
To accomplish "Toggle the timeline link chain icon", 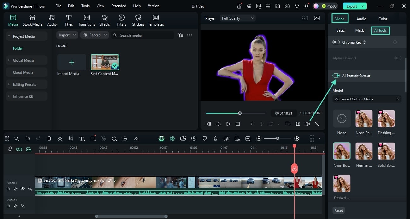I will [x=10, y=149].
